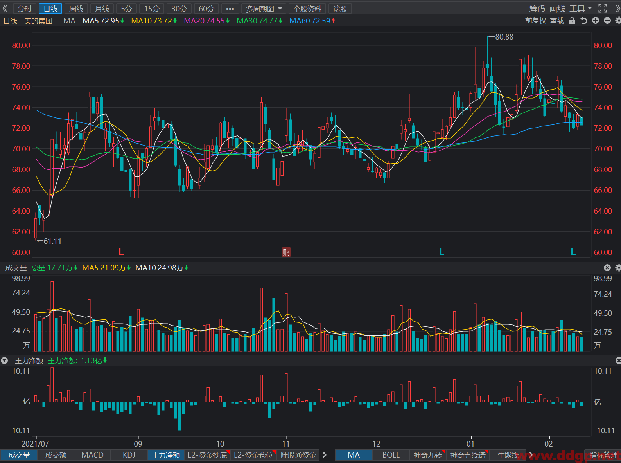Open 画线 drawing tools
This screenshot has height=463, width=621.
(557, 9)
